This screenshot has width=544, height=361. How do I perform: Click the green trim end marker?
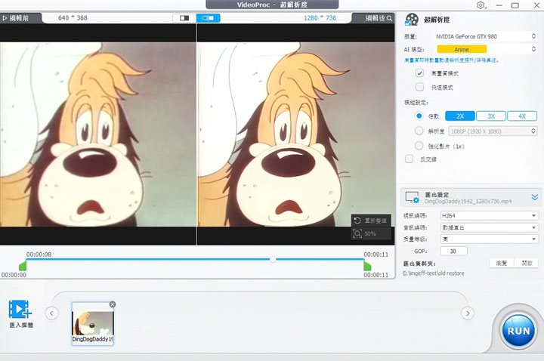coord(367,265)
